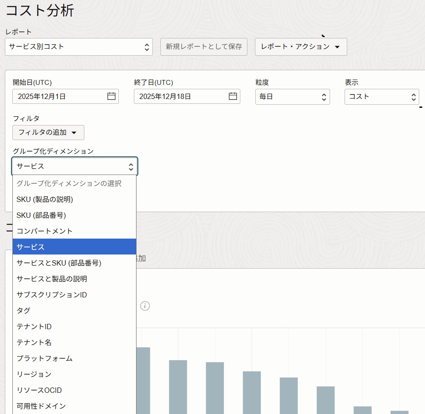Choose サービスとSKU (部品番号) option

tap(59, 263)
